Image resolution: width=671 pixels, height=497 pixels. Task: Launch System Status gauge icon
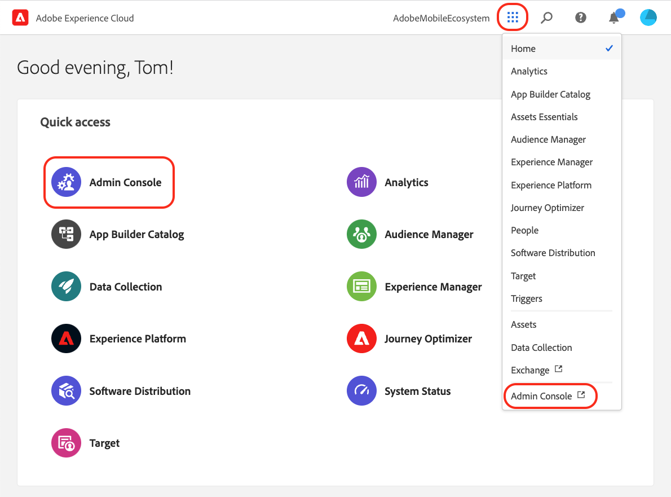point(361,391)
